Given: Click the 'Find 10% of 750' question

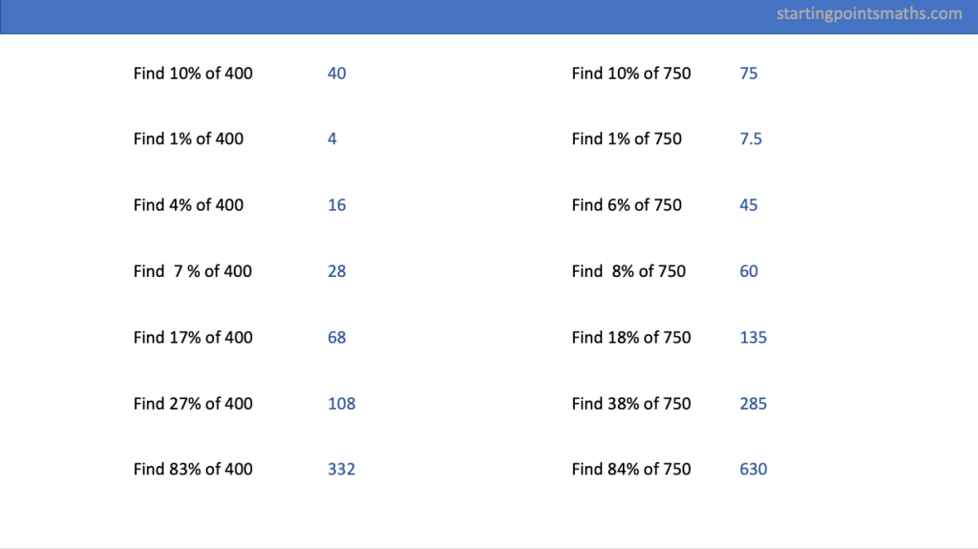Looking at the screenshot, I should coord(631,74).
